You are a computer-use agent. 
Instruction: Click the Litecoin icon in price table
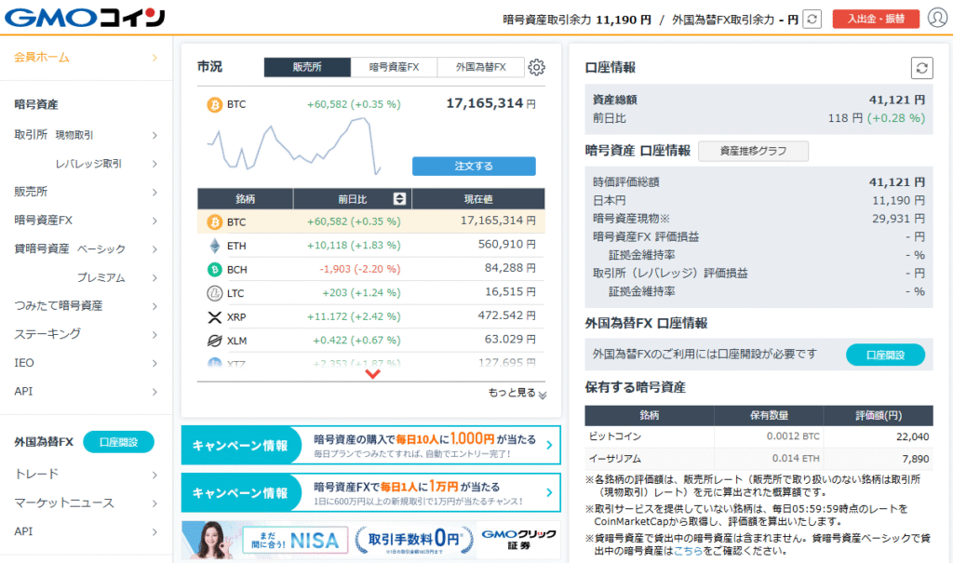[x=214, y=293]
